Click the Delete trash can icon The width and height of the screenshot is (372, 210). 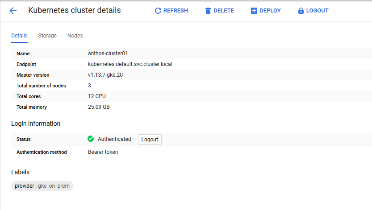click(x=208, y=11)
